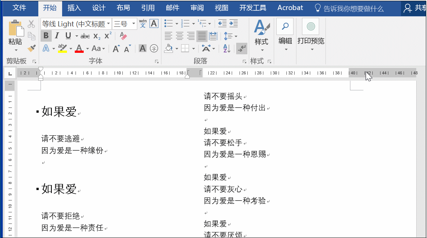Screen dimensions: 427x238
Task: Toggle Italic formatting button
Action: [57, 36]
